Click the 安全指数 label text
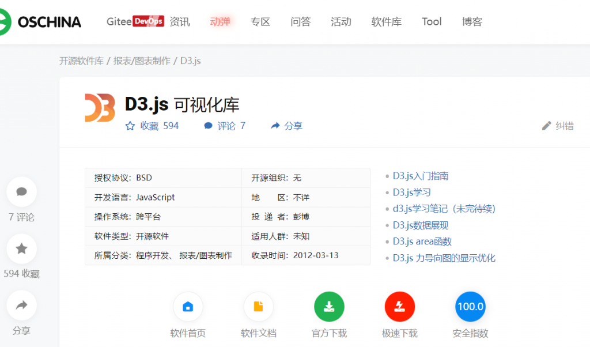The height and width of the screenshot is (347, 590). click(470, 333)
